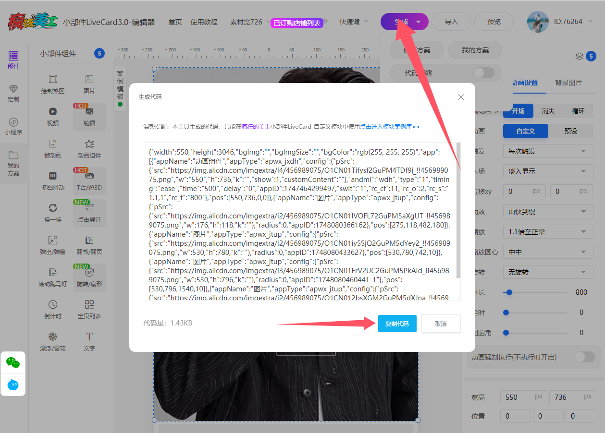The height and width of the screenshot is (433, 605).
Task: Add the 旋转/扇形 rotate component
Action: coord(89,277)
